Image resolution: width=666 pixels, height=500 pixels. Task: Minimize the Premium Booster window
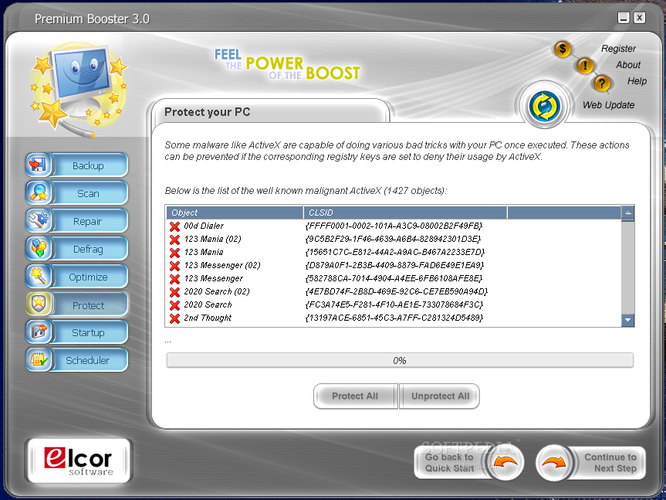point(623,18)
